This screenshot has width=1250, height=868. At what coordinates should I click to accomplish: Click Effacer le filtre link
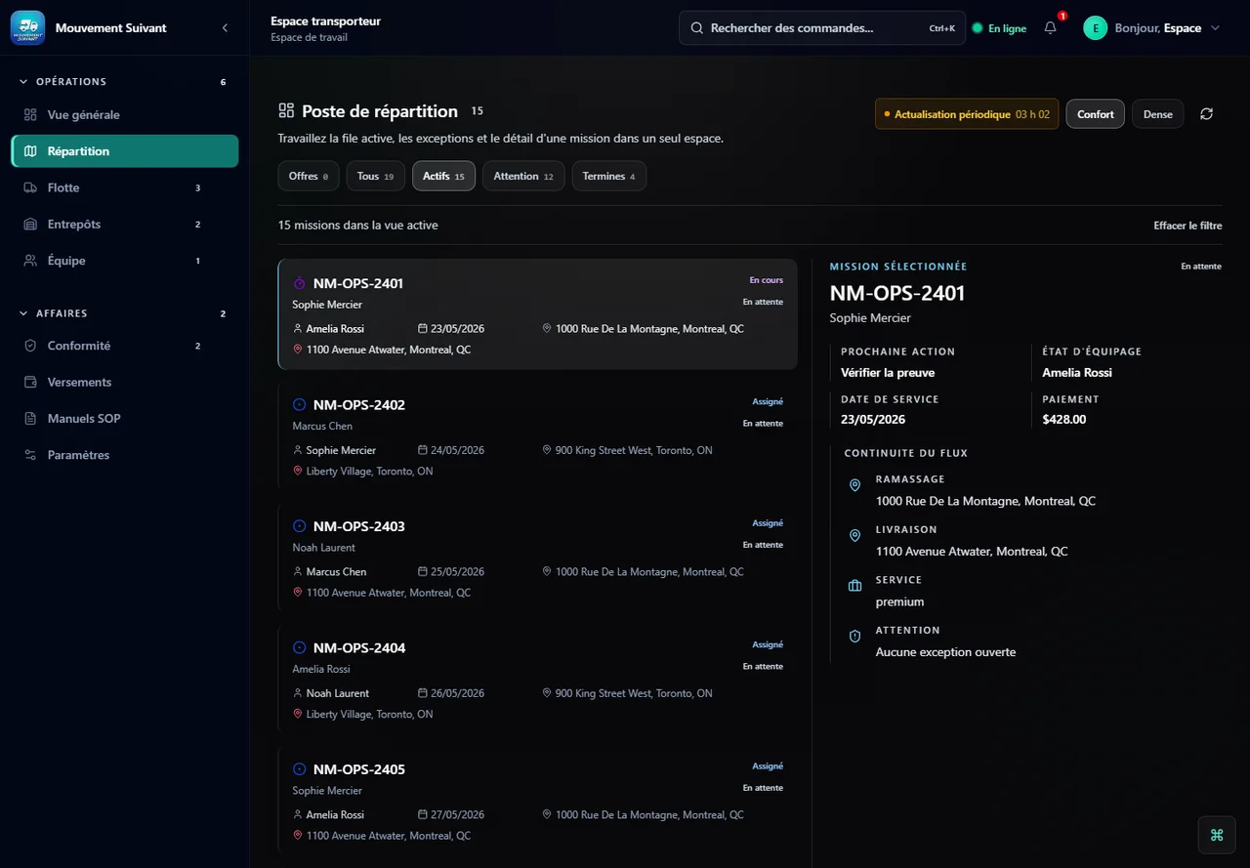1187,226
